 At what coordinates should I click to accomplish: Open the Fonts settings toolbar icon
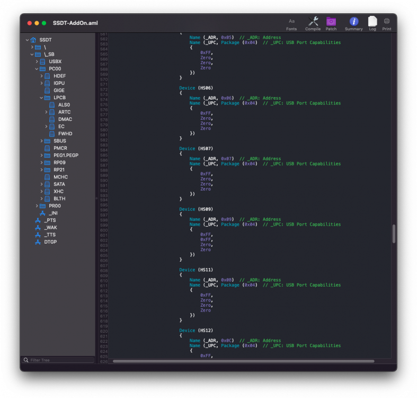pos(291,21)
